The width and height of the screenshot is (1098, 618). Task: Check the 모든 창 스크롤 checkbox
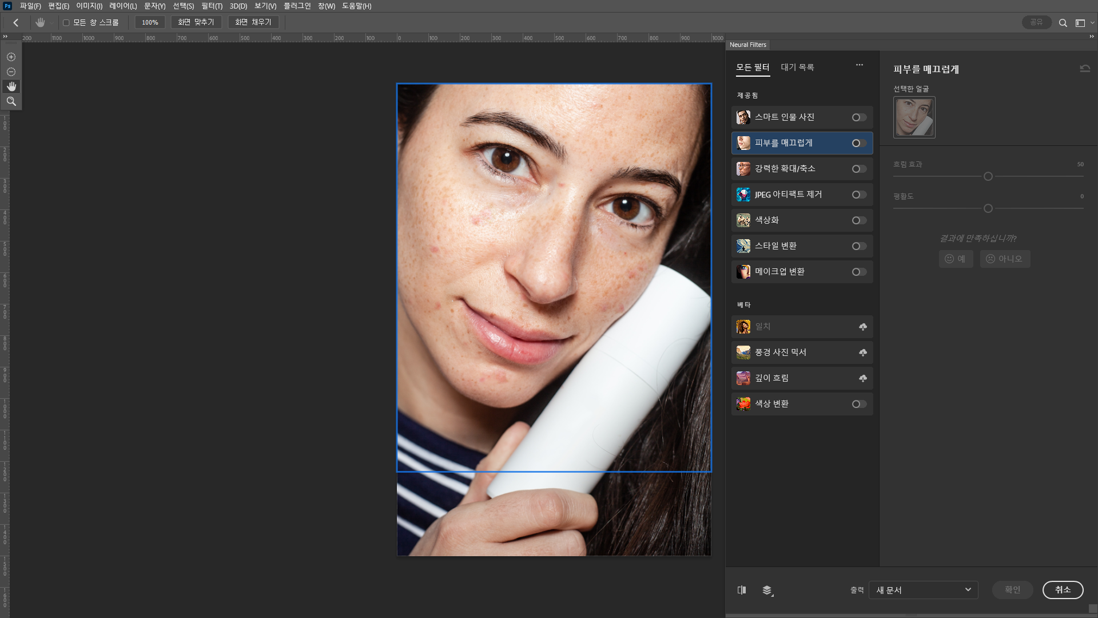66,23
